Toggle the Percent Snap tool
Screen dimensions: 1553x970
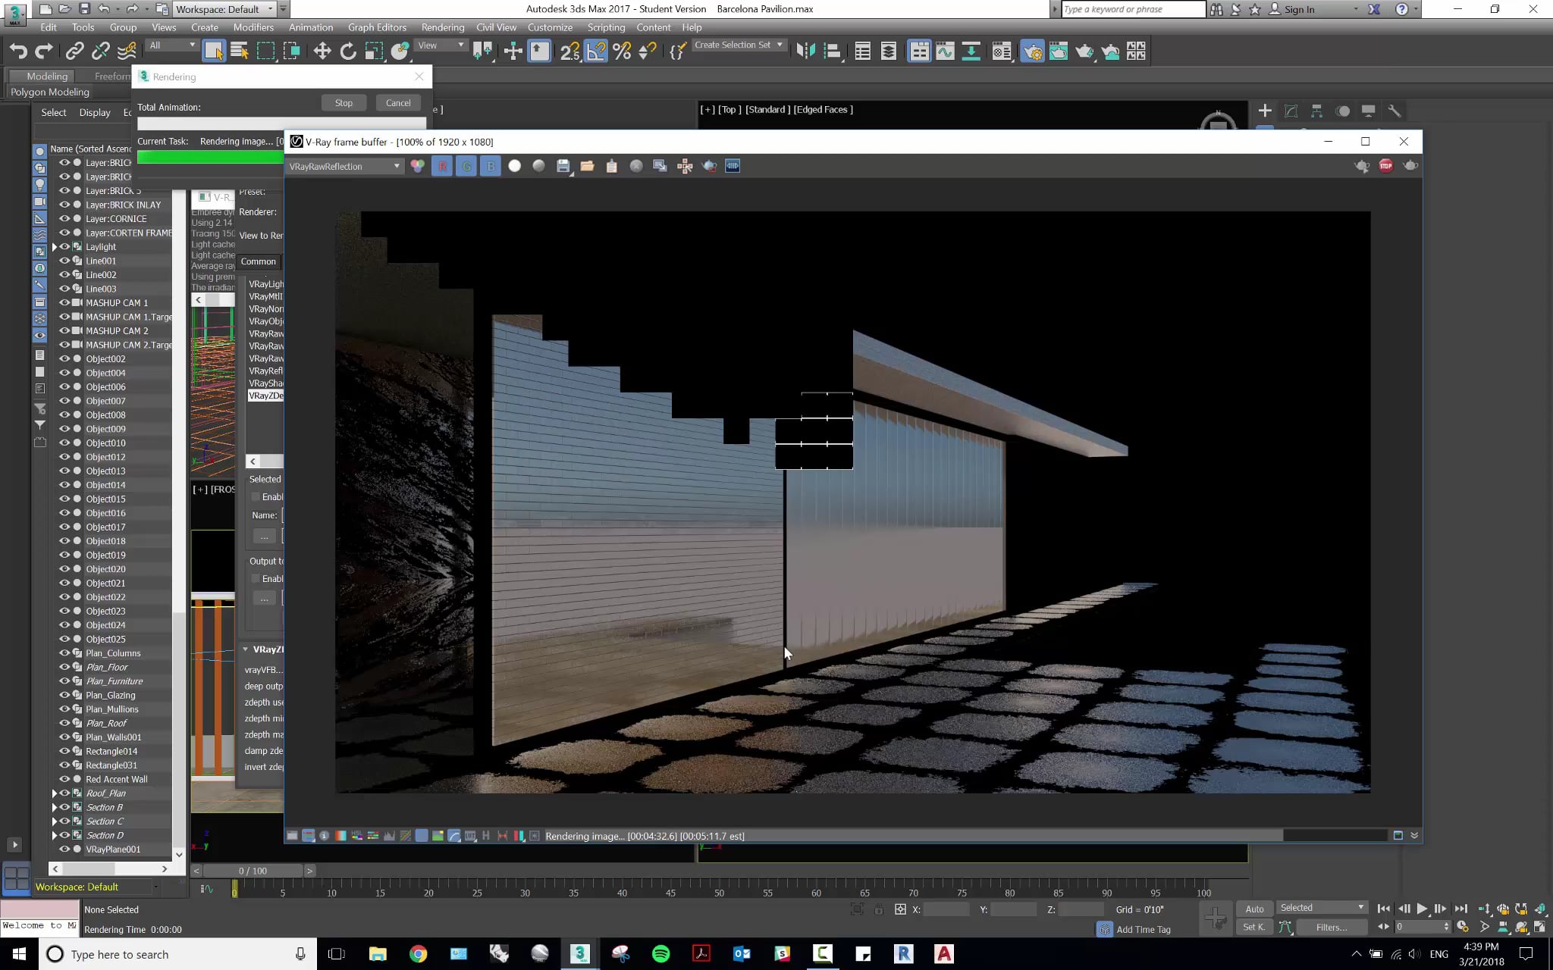tap(622, 51)
